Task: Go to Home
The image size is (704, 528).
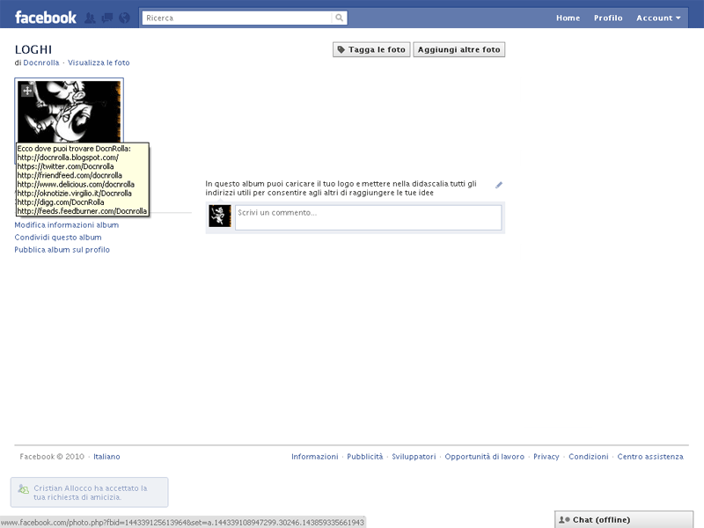Action: [568, 18]
